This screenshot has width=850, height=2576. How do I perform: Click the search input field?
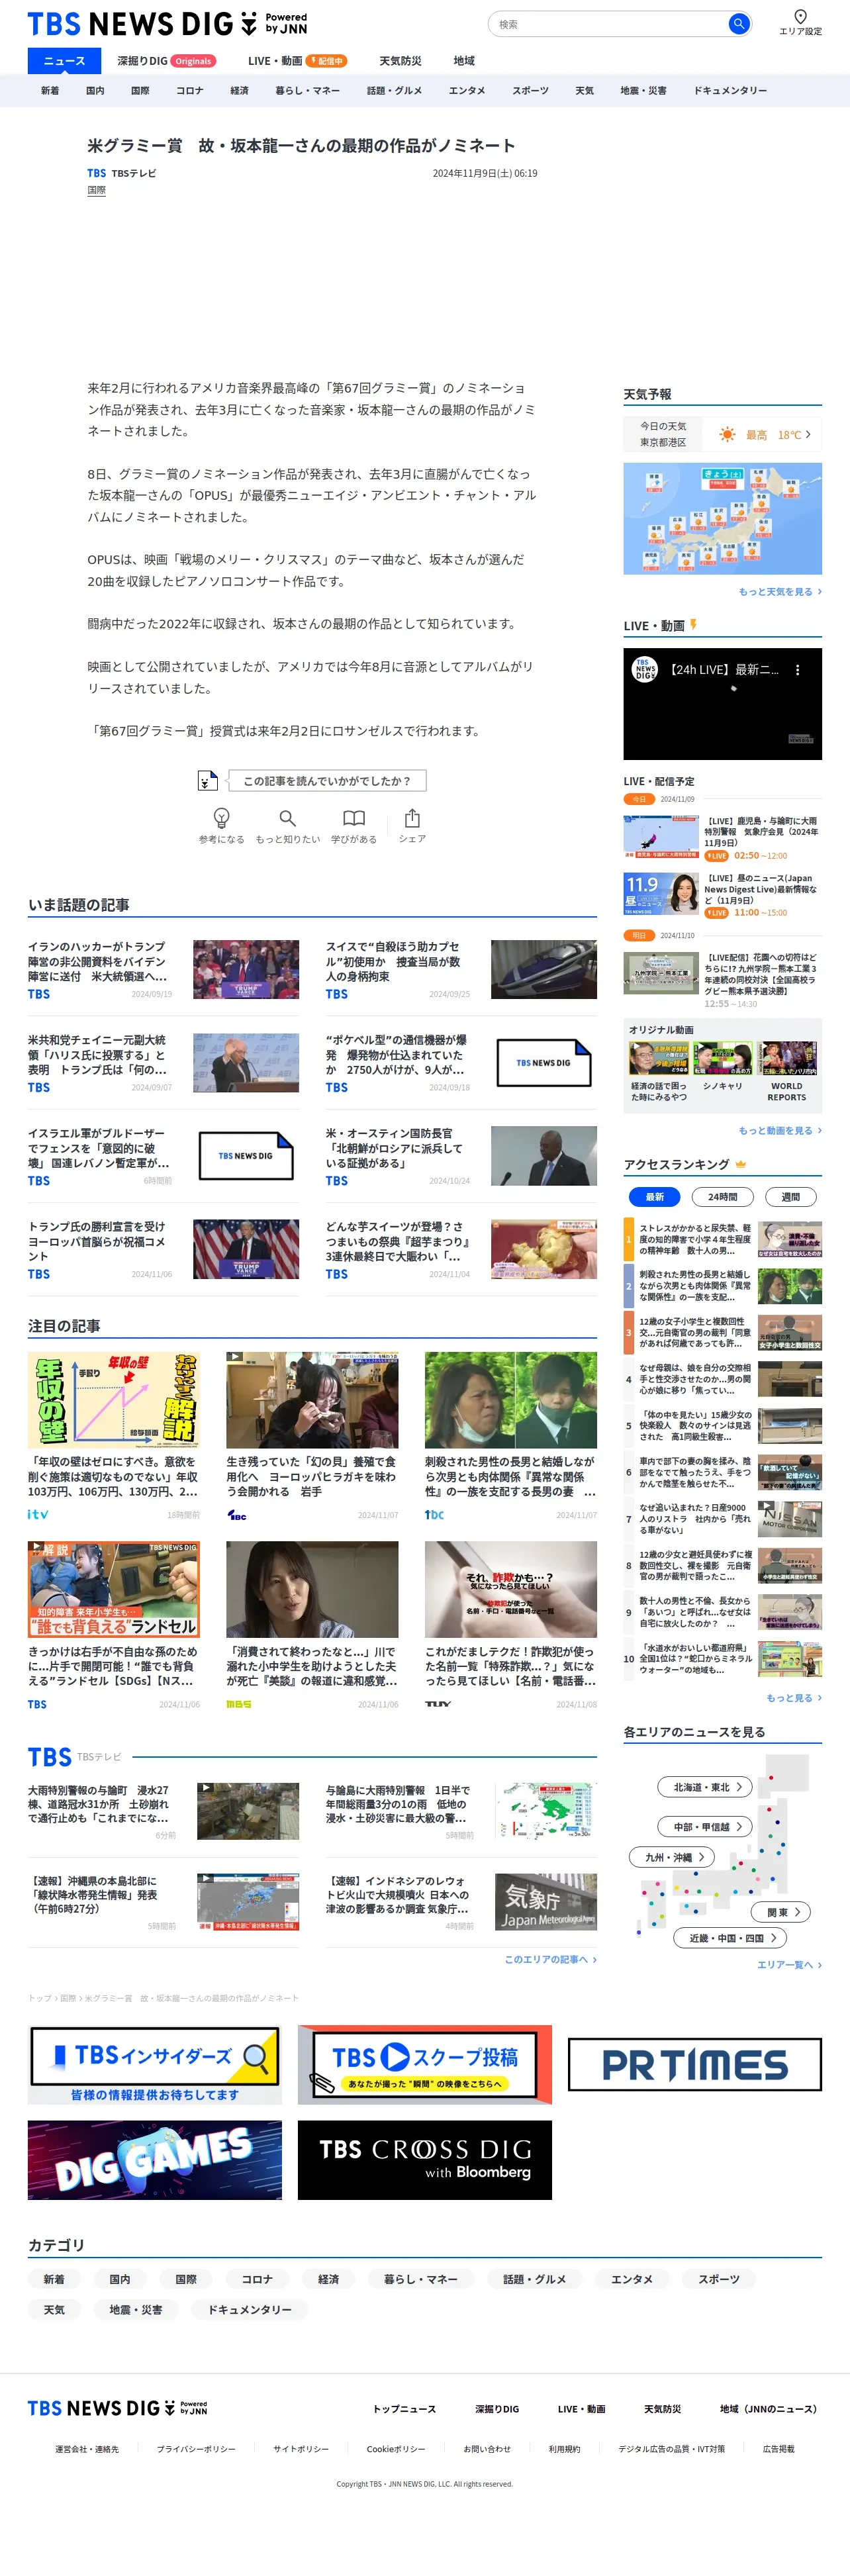[607, 24]
